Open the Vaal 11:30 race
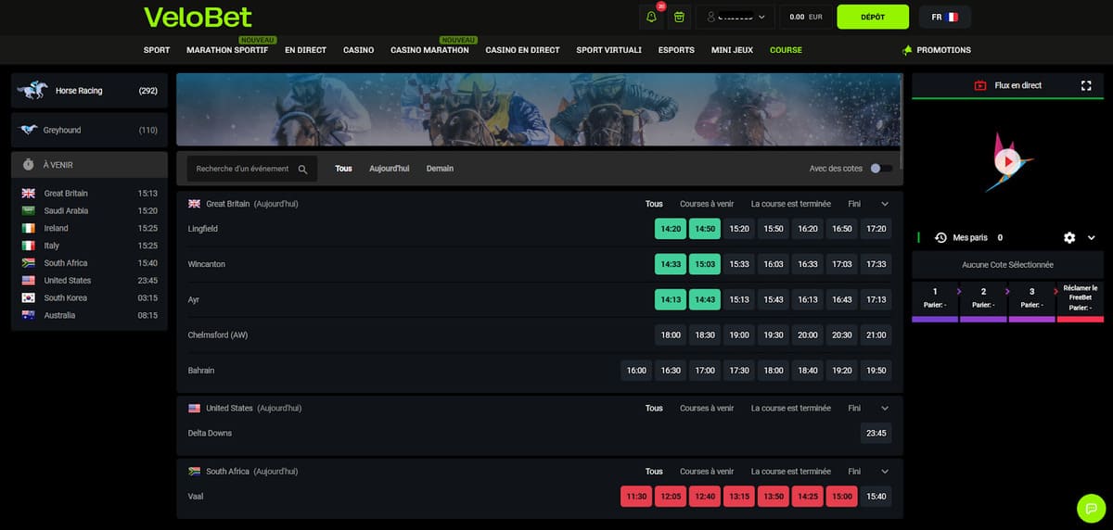This screenshot has width=1113, height=530. [x=636, y=497]
